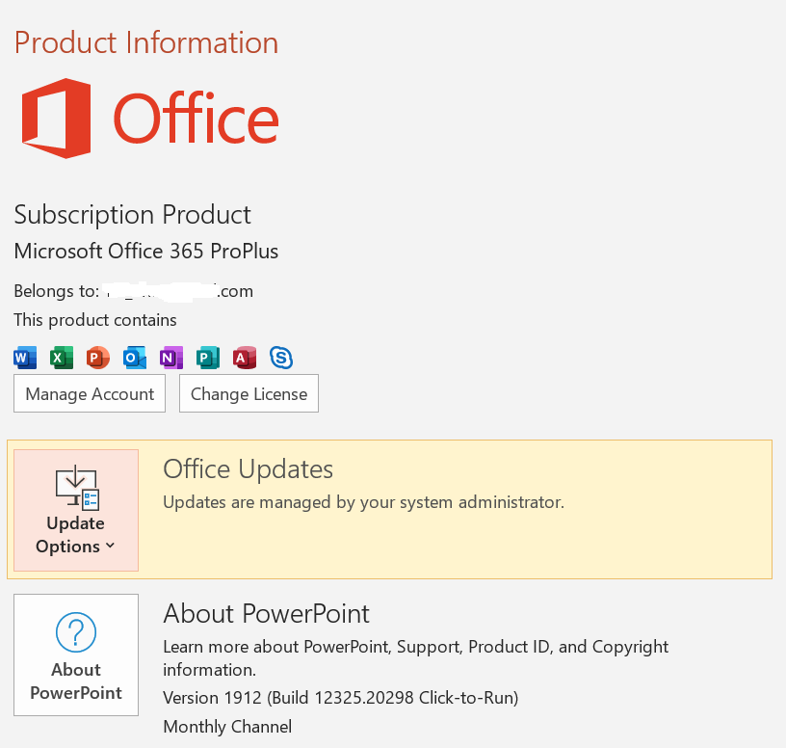Click the PowerPoint app icon
The image size is (786, 748).
coord(97,358)
